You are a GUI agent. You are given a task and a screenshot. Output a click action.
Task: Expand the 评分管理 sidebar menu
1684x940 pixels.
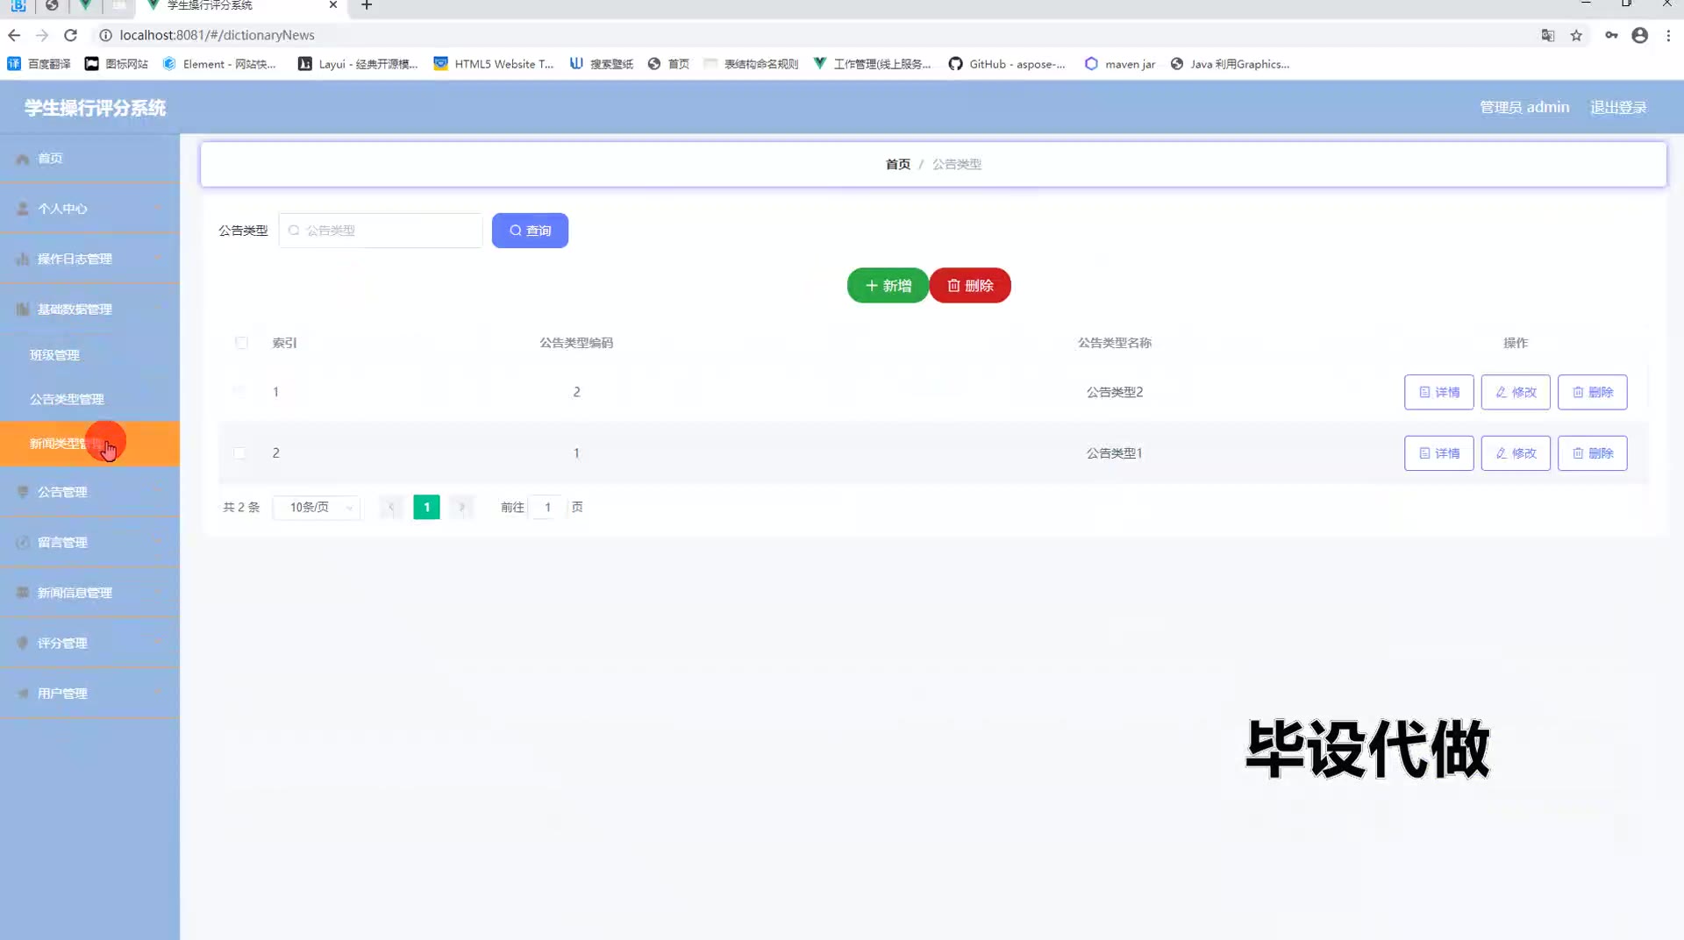(89, 643)
